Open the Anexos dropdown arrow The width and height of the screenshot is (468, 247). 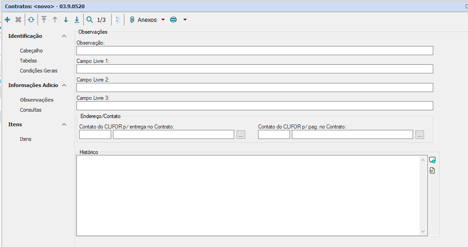(x=163, y=20)
